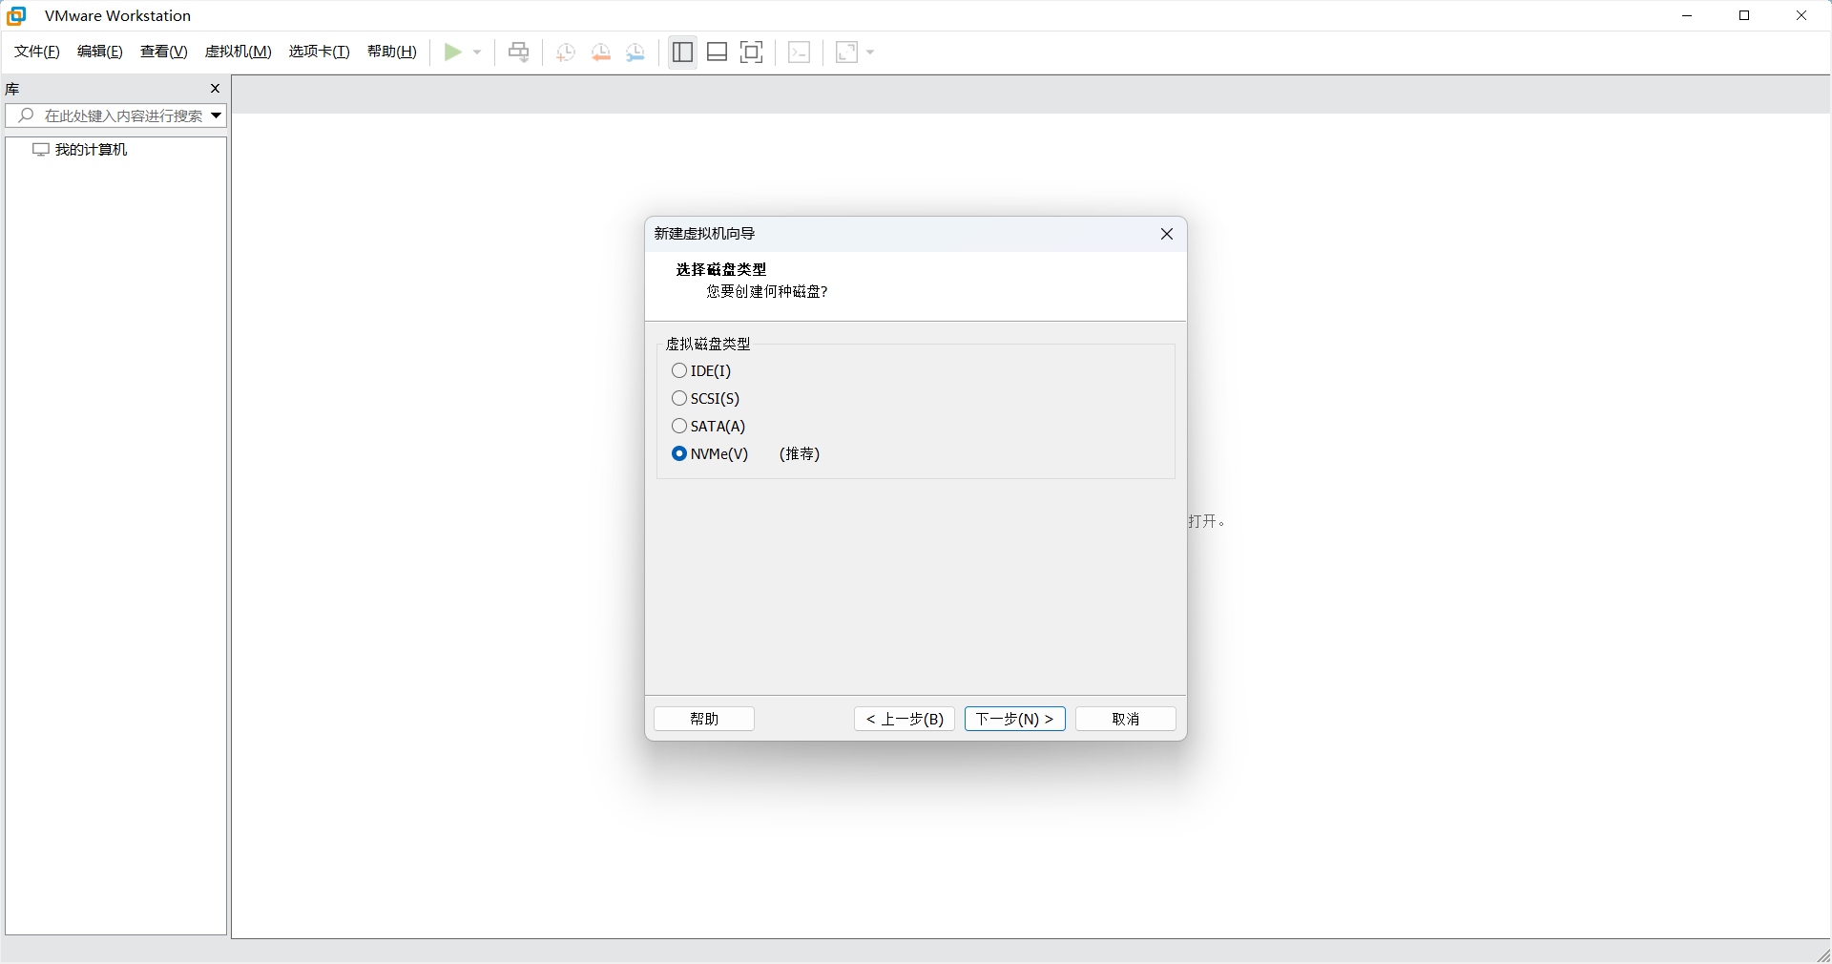
Task: Select the SATA(A) disk type radio
Action: (x=679, y=426)
